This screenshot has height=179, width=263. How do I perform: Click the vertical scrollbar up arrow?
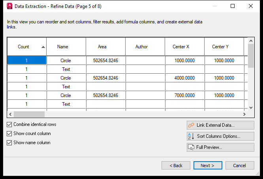[x=251, y=41]
